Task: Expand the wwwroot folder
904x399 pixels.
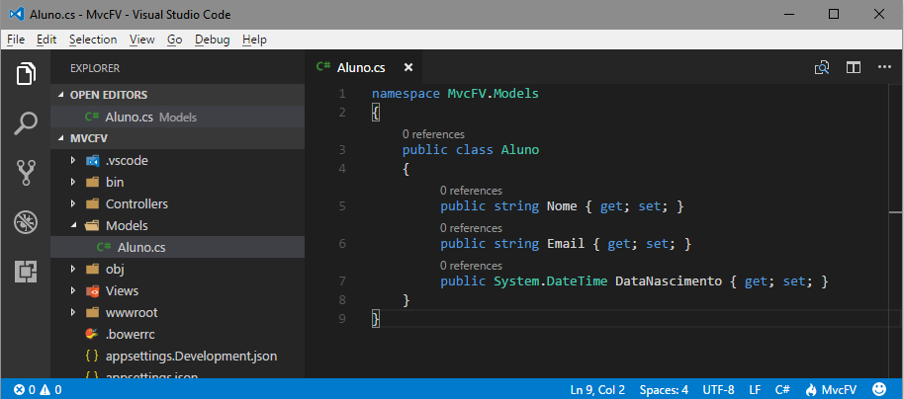Action: click(x=73, y=313)
